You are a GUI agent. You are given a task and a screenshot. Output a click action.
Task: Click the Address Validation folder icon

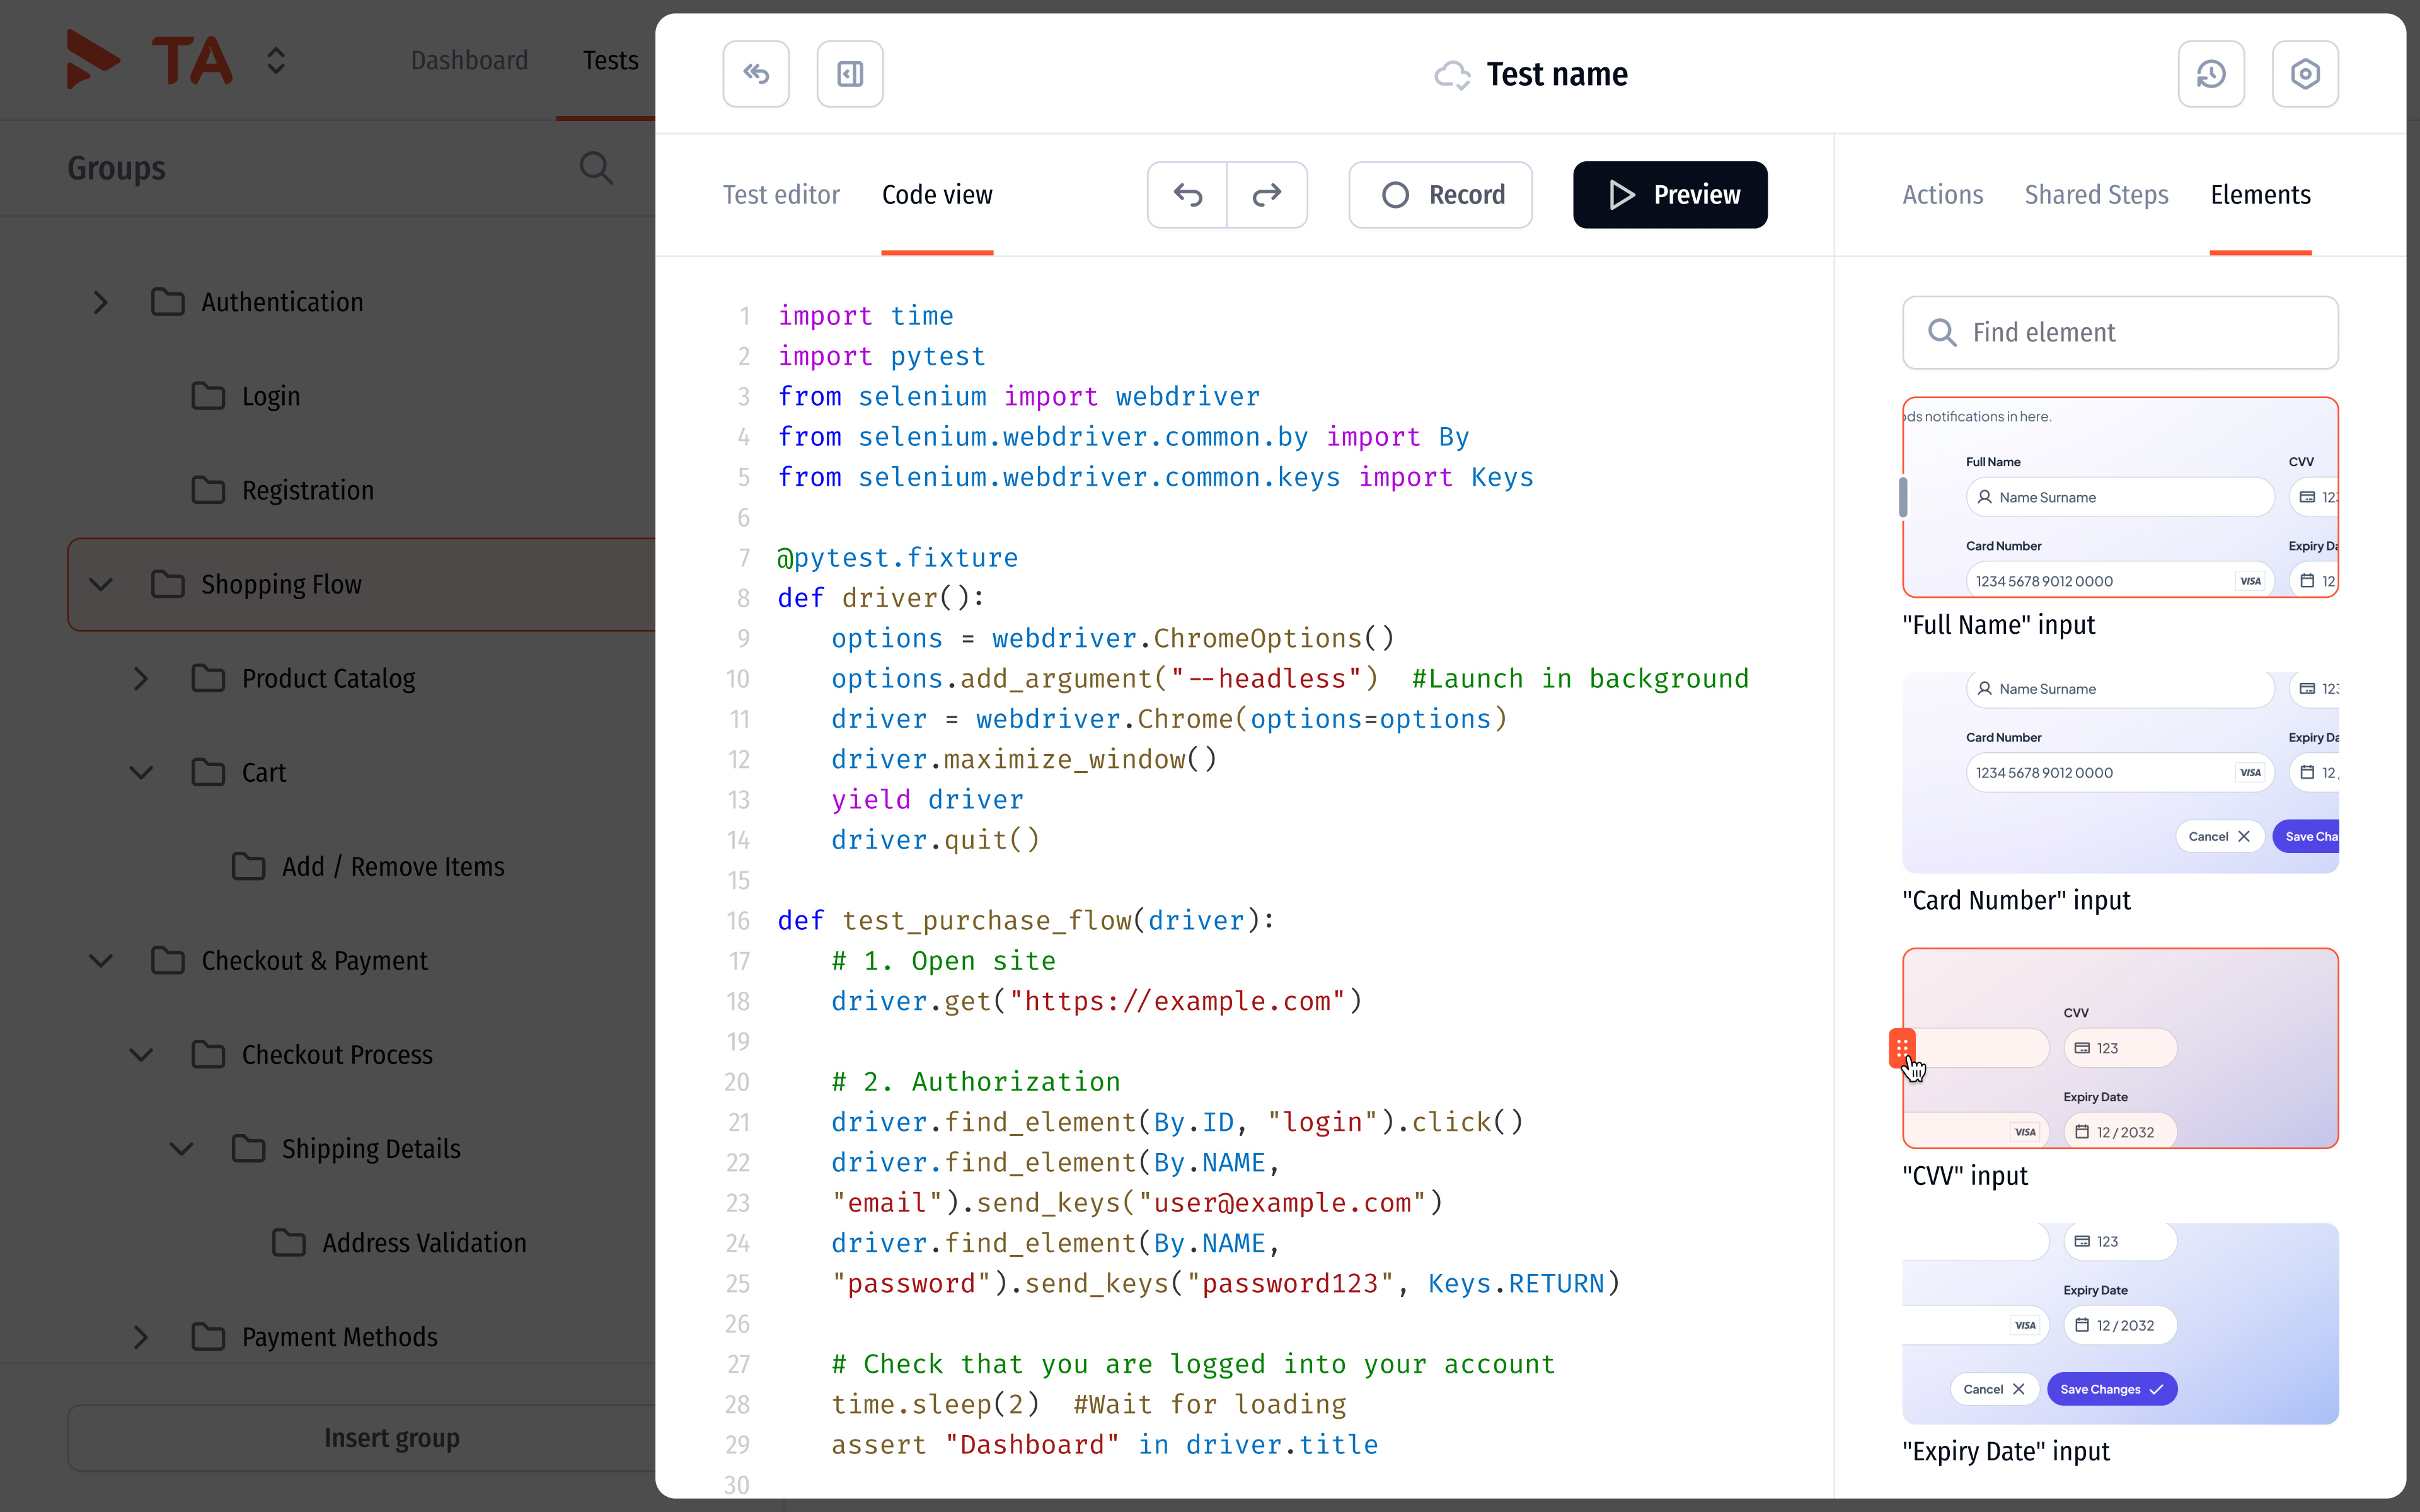(x=289, y=1242)
